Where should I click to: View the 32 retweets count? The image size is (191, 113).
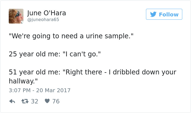point(34,101)
